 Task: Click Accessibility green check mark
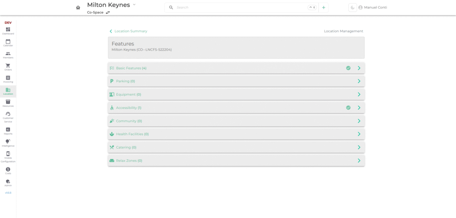point(348,108)
